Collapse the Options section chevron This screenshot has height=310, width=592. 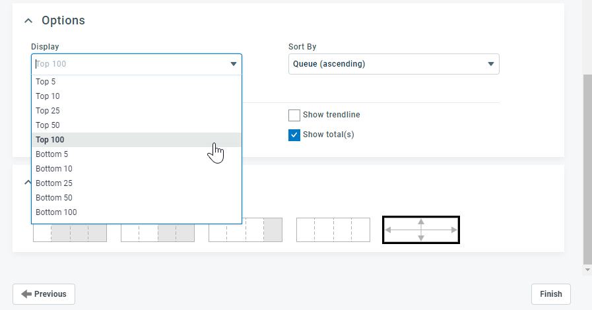coord(28,21)
